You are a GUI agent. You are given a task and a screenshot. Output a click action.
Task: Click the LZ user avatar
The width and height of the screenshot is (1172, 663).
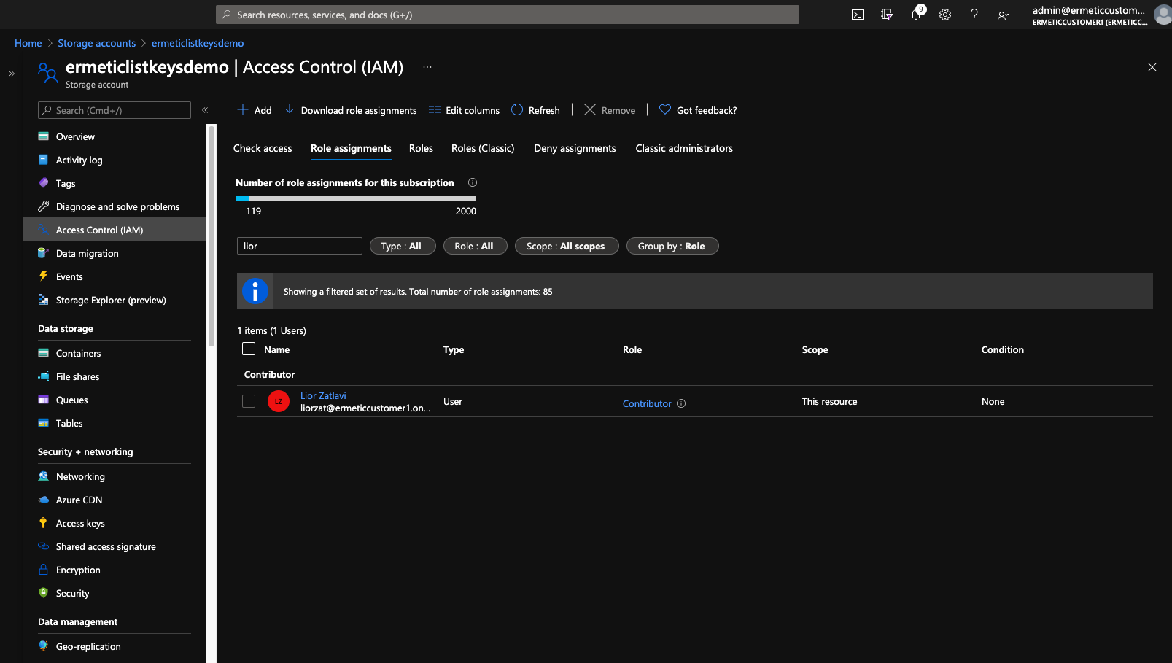click(279, 401)
